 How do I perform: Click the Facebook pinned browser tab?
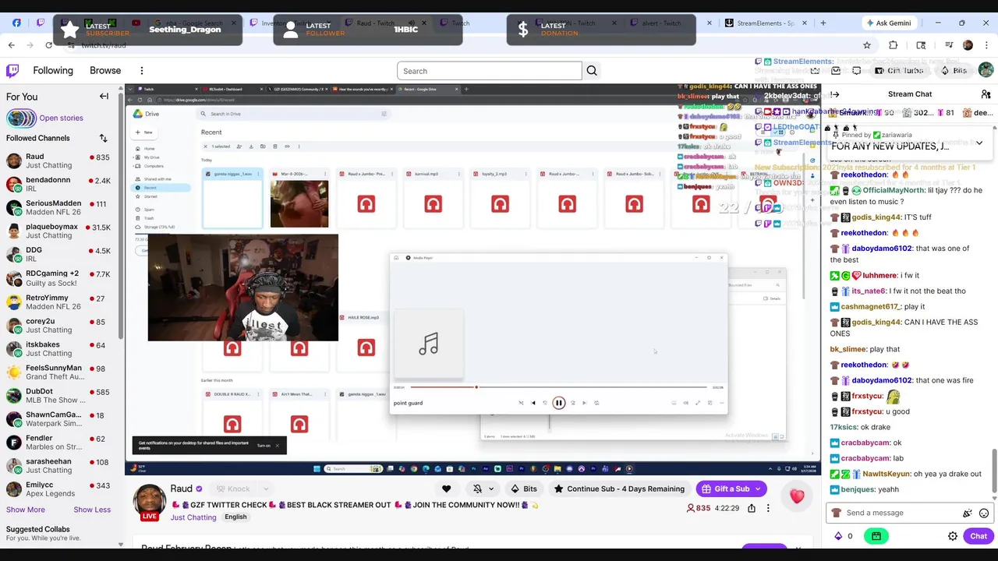point(16,23)
